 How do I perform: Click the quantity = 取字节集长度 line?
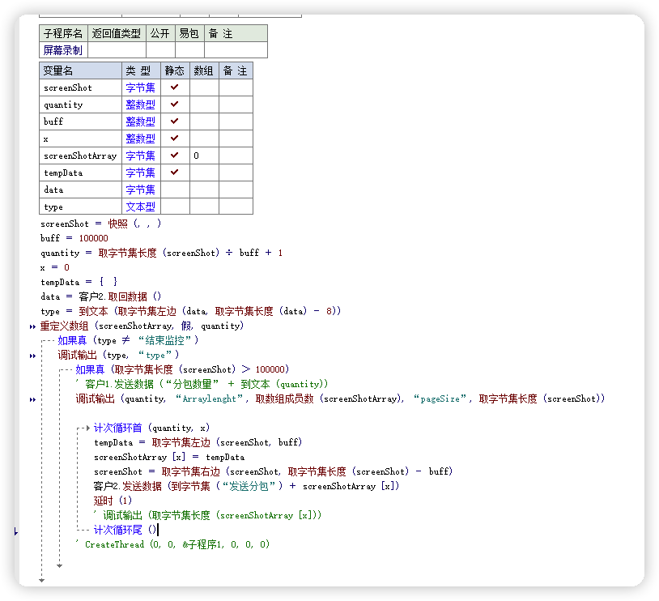click(x=161, y=253)
